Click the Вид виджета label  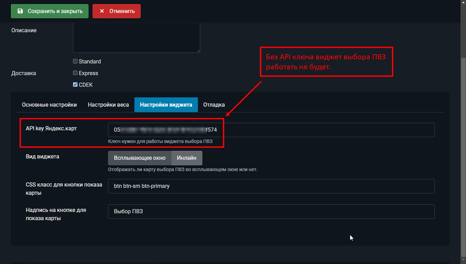[x=43, y=156]
